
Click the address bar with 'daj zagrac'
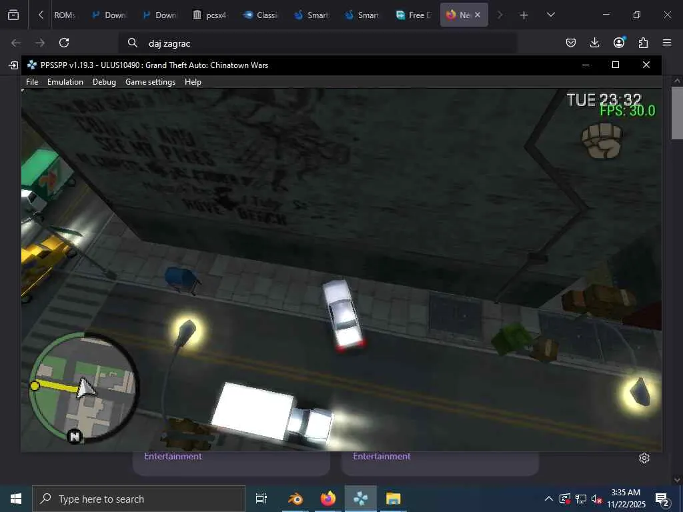318,43
